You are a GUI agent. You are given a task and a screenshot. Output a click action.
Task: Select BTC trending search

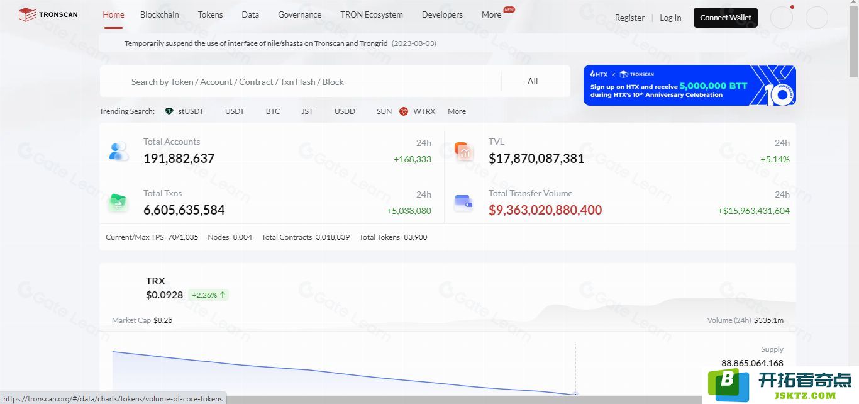(x=272, y=111)
